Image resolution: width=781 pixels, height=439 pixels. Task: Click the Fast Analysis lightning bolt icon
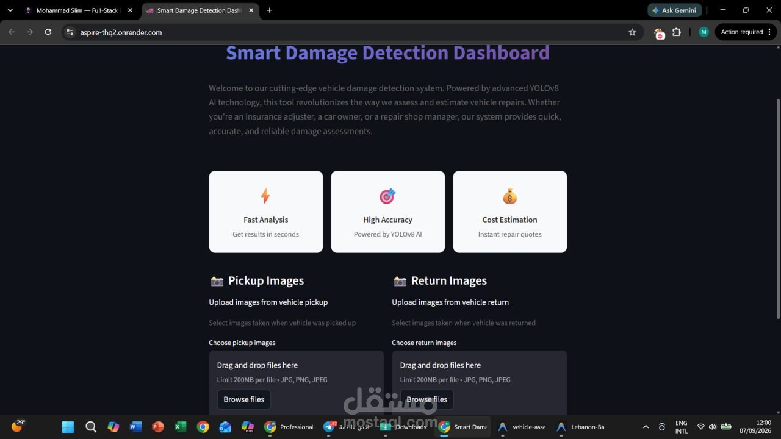pyautogui.click(x=265, y=196)
